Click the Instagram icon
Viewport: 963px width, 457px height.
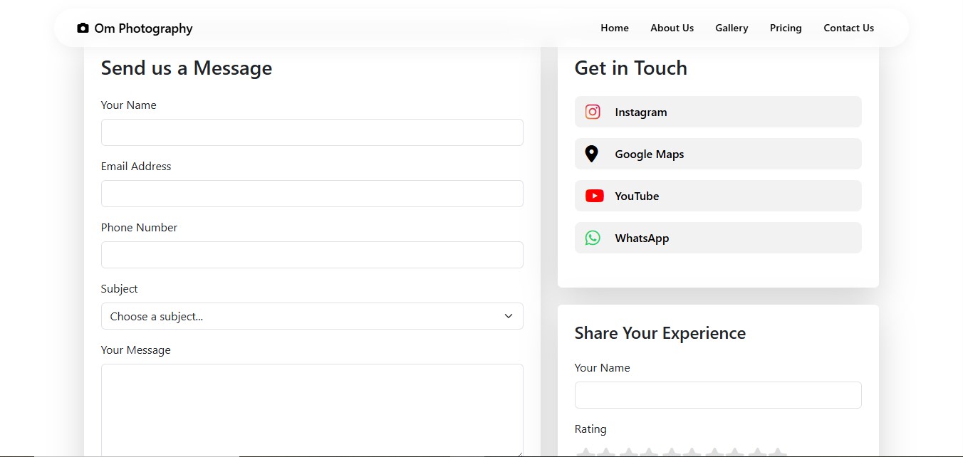(593, 112)
